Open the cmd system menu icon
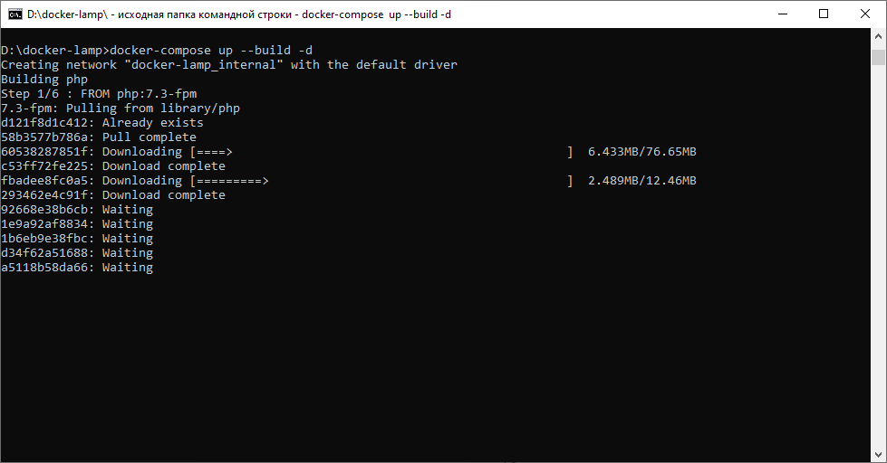887x463 pixels. click(15, 14)
